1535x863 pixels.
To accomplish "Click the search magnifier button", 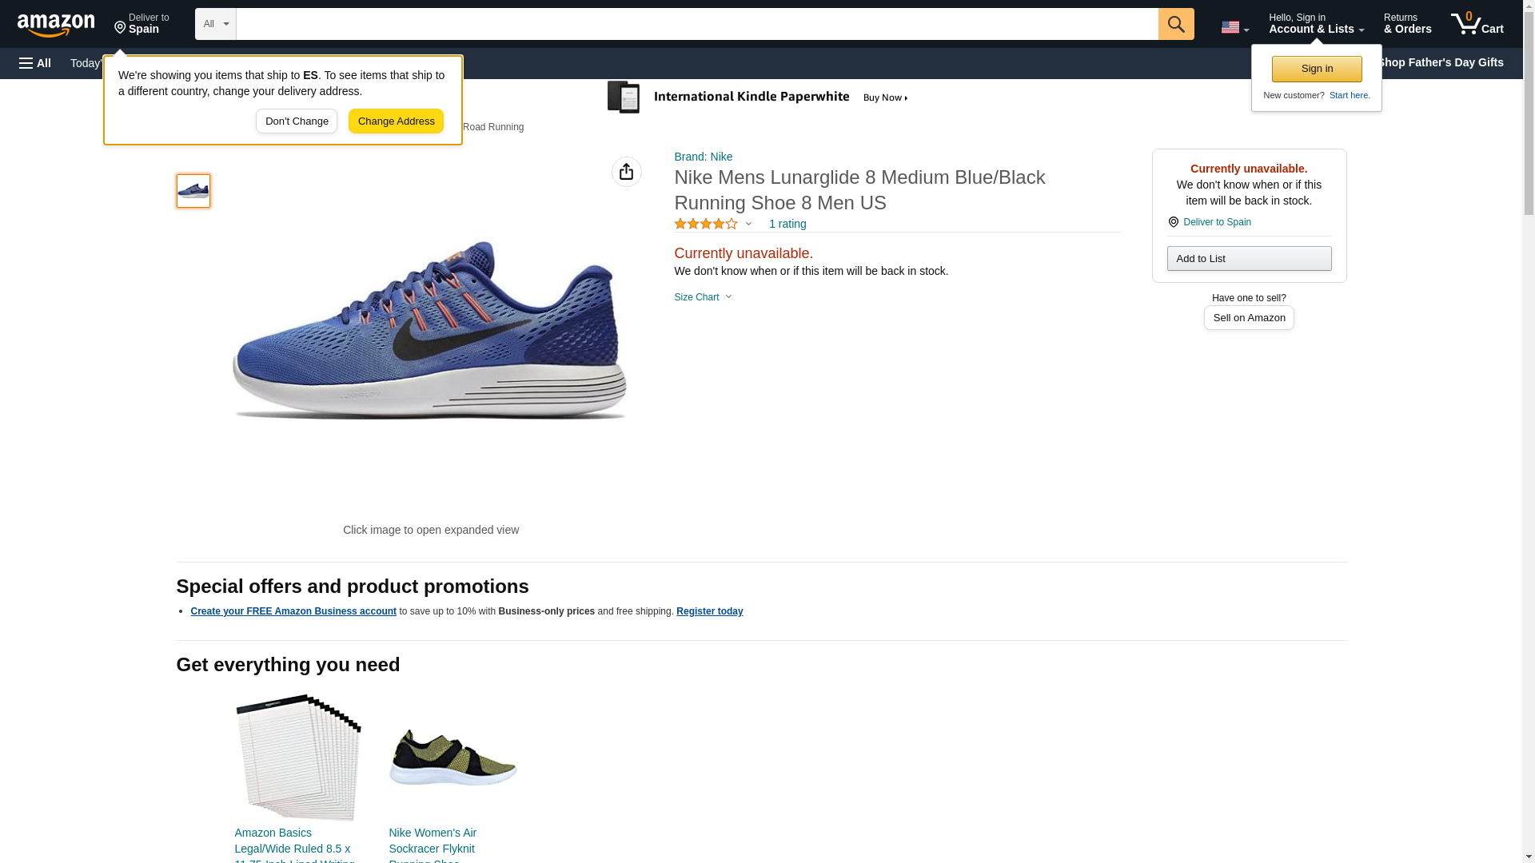I will click(x=1175, y=24).
